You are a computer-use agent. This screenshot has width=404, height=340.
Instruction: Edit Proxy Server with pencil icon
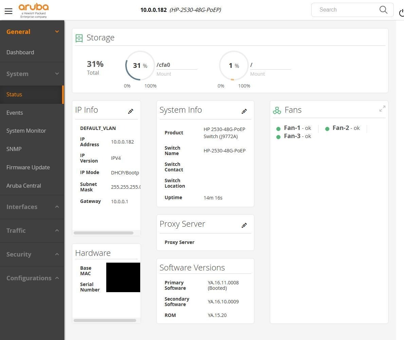(244, 225)
